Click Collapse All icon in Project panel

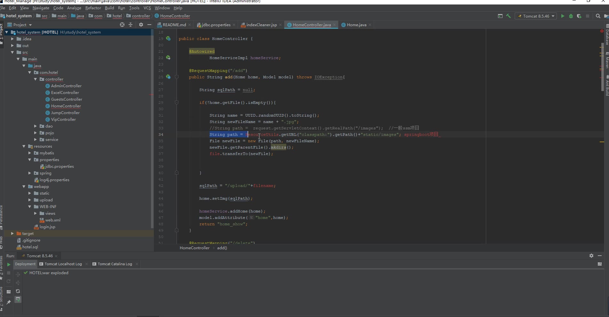tap(130, 25)
